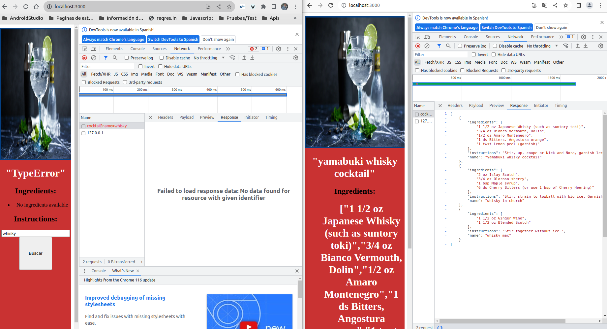Select cocktail?name=whisky request row

[112, 126]
